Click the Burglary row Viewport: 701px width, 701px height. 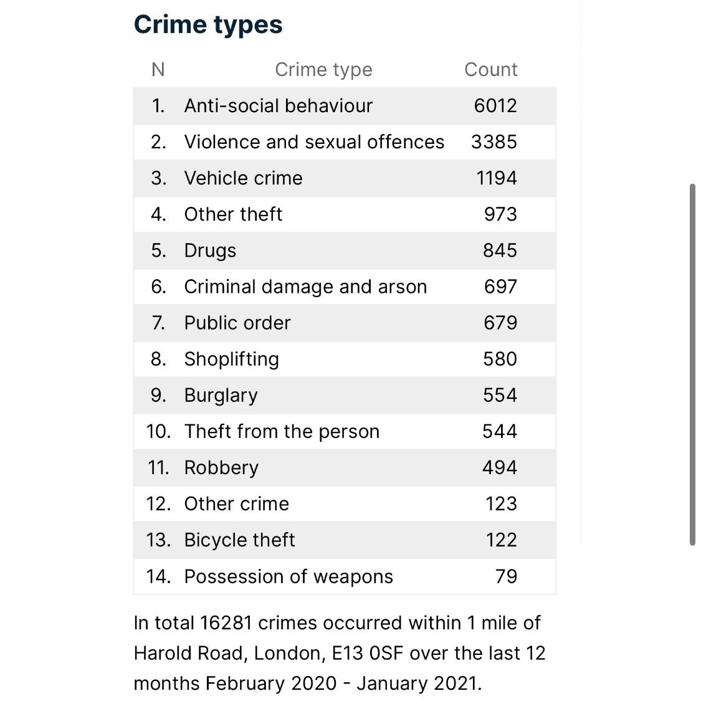(221, 394)
